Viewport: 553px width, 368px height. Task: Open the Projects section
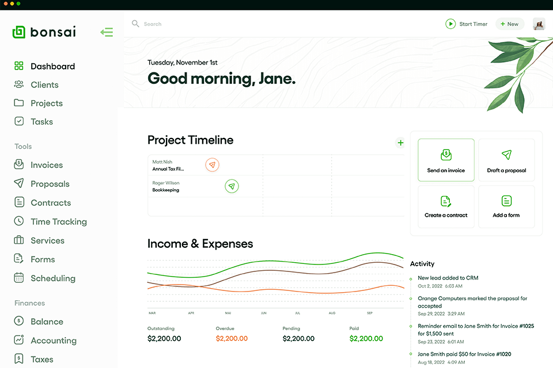[46, 103]
